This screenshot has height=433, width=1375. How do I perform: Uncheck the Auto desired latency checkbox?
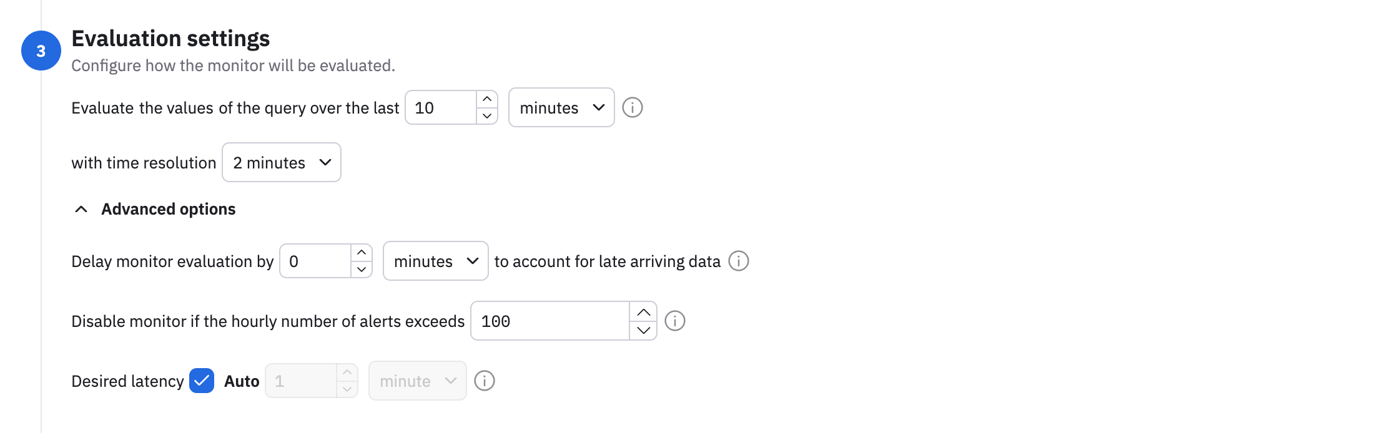[202, 381]
